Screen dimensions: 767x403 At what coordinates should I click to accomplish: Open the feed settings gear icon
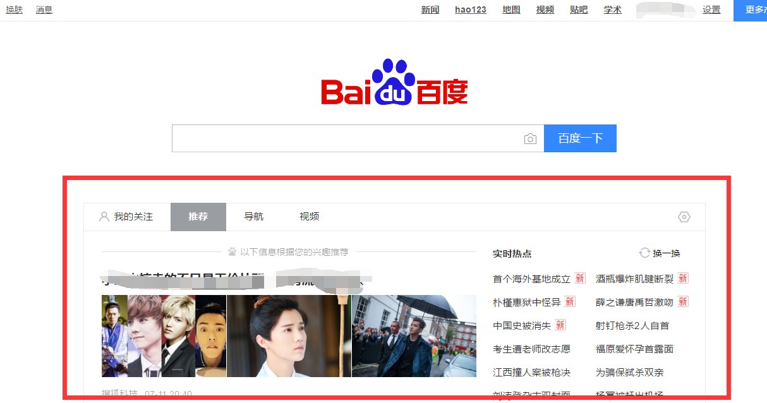coord(684,217)
